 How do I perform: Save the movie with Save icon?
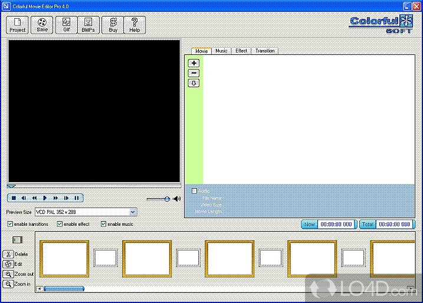(x=42, y=25)
